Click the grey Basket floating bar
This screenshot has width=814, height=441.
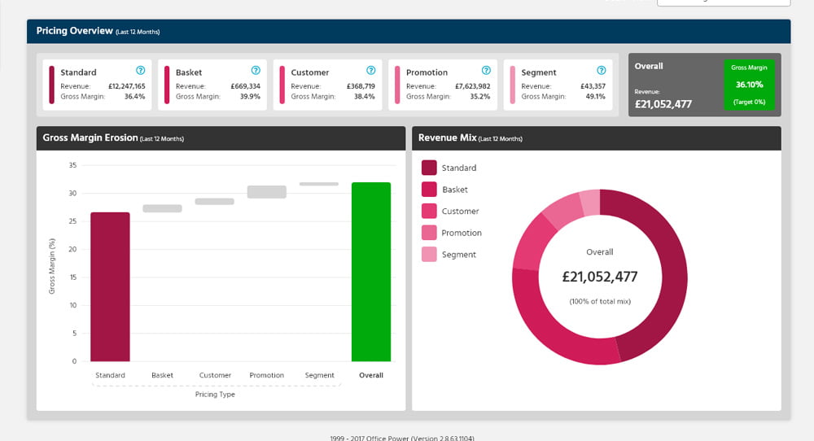[163, 208]
